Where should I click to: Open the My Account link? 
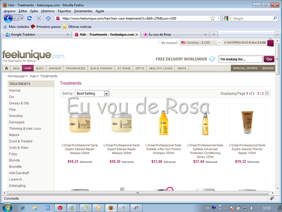tap(169, 43)
